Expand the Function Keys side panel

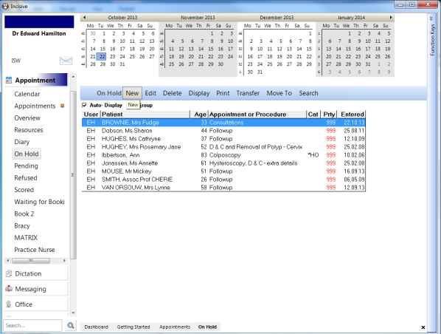432,18
